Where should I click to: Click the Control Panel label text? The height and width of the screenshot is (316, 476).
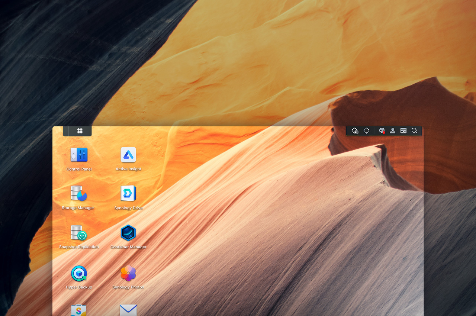(79, 169)
